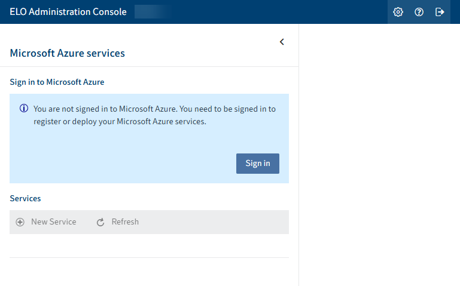Click the Microsoft Azure services heading
Viewport: 460px width, 286px height.
tap(67, 53)
